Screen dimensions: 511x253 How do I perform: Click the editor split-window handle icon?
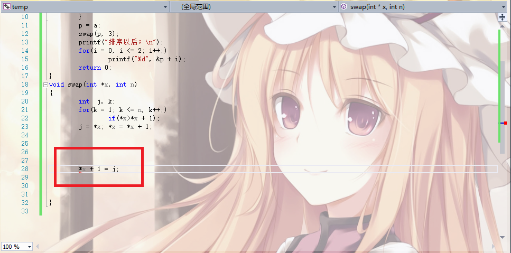click(x=503, y=17)
